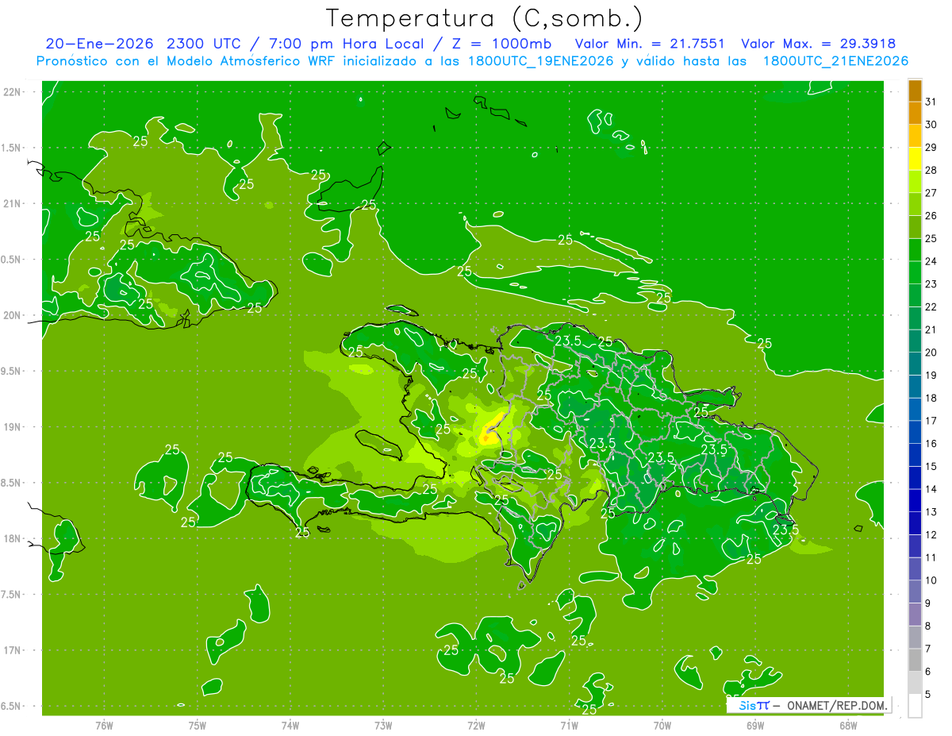Screen dimensions: 952x736
Task: Click the '76W' longitude axis label
Action: click(104, 725)
